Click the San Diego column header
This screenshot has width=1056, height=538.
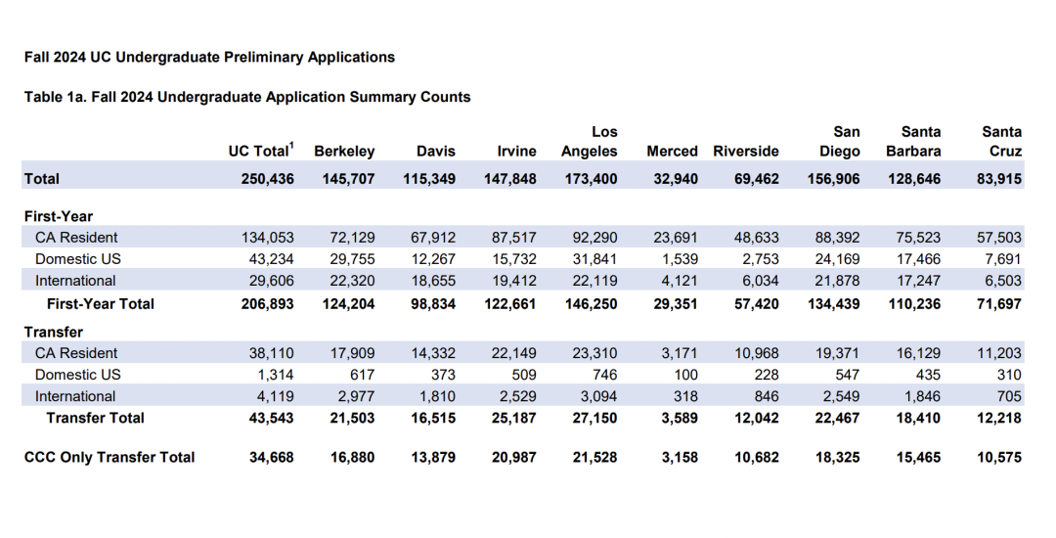coord(840,142)
